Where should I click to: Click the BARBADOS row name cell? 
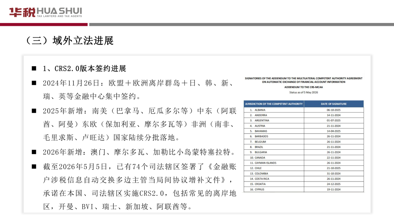click(274, 136)
